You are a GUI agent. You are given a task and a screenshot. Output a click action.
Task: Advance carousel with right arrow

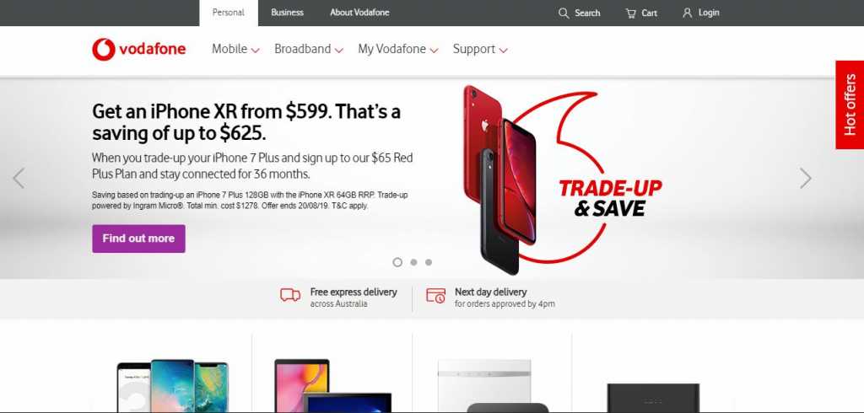(806, 179)
